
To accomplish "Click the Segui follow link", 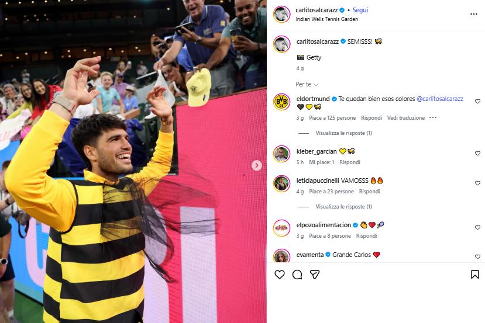I will point(360,10).
